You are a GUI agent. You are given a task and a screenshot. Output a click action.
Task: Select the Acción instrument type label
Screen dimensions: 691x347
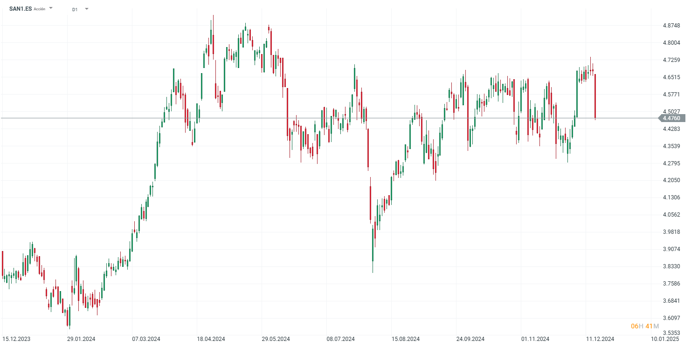pyautogui.click(x=40, y=9)
